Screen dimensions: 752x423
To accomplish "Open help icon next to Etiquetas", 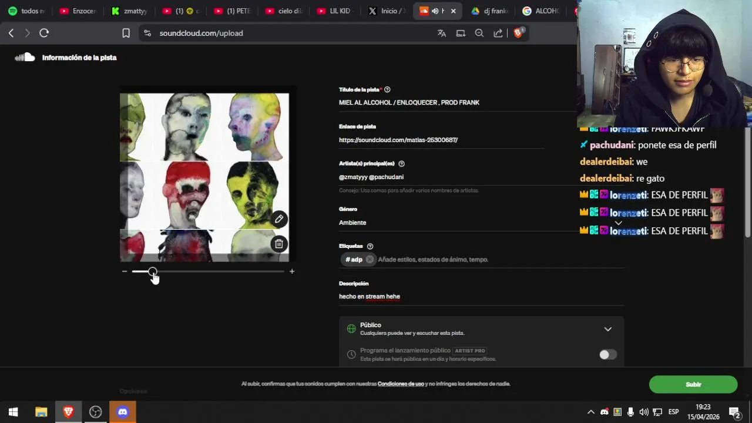I will [x=370, y=246].
